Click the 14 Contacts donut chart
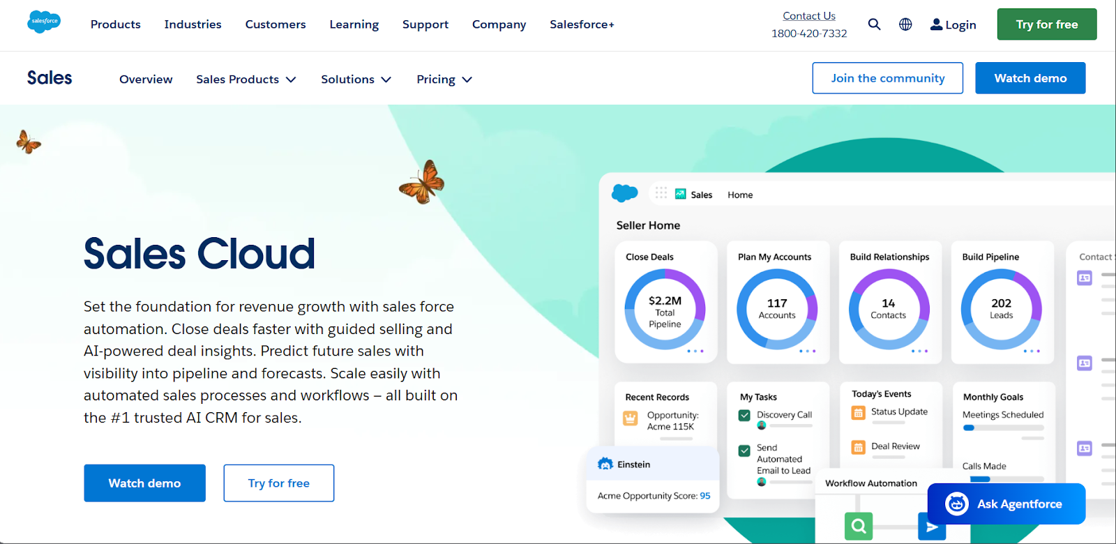 pyautogui.click(x=889, y=309)
